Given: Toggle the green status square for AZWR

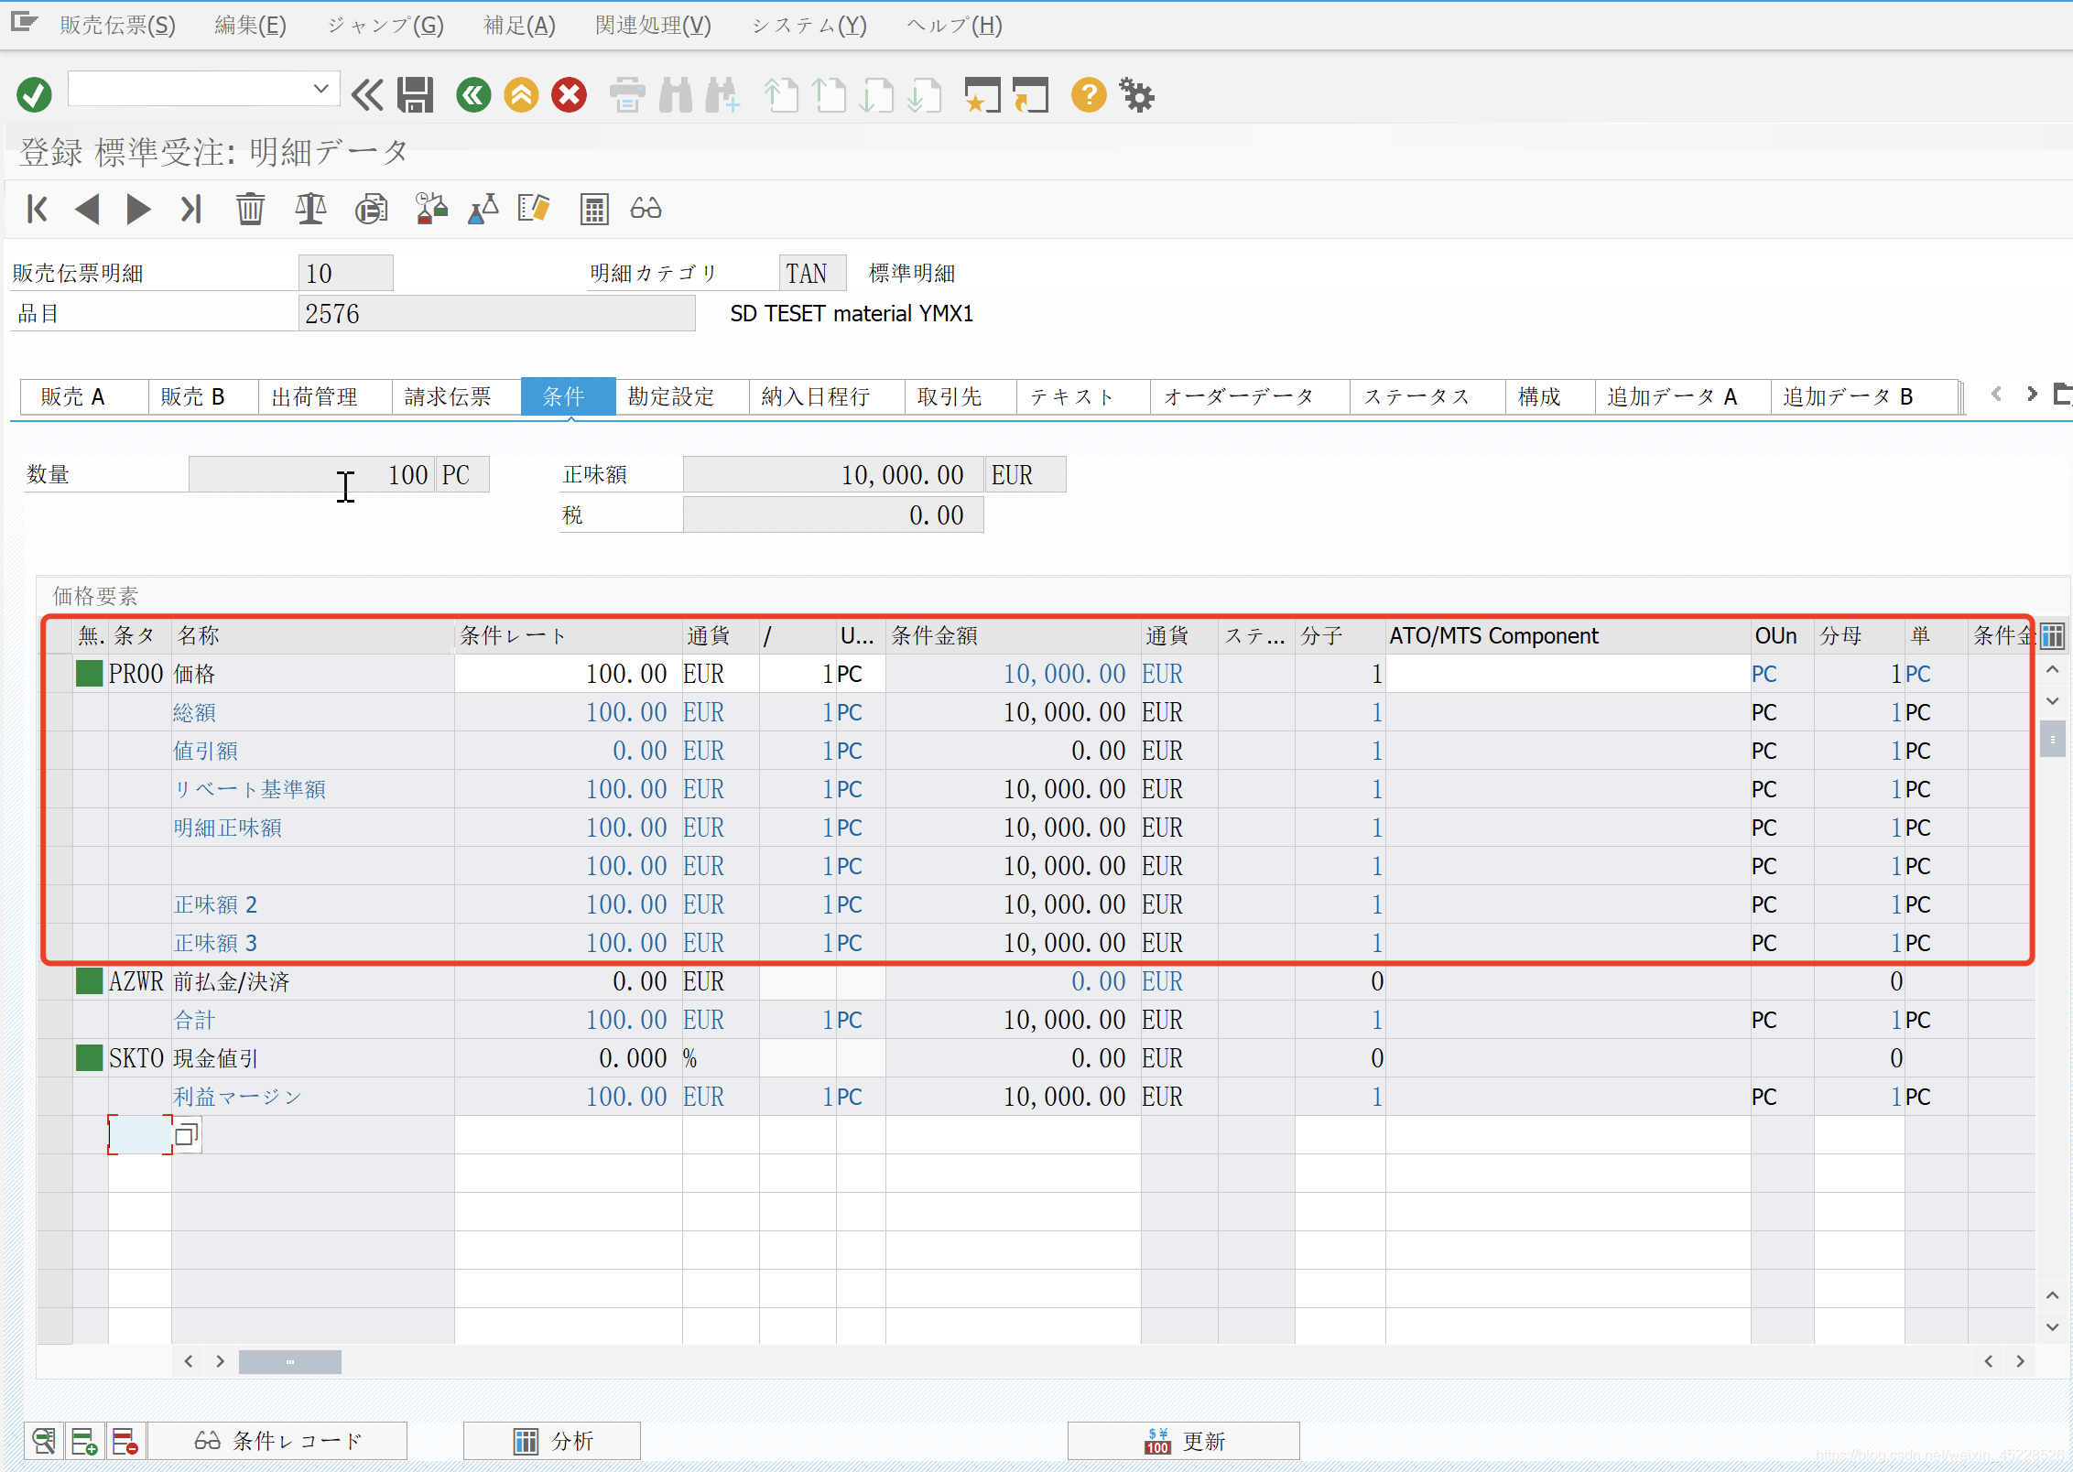Looking at the screenshot, I should click(89, 981).
